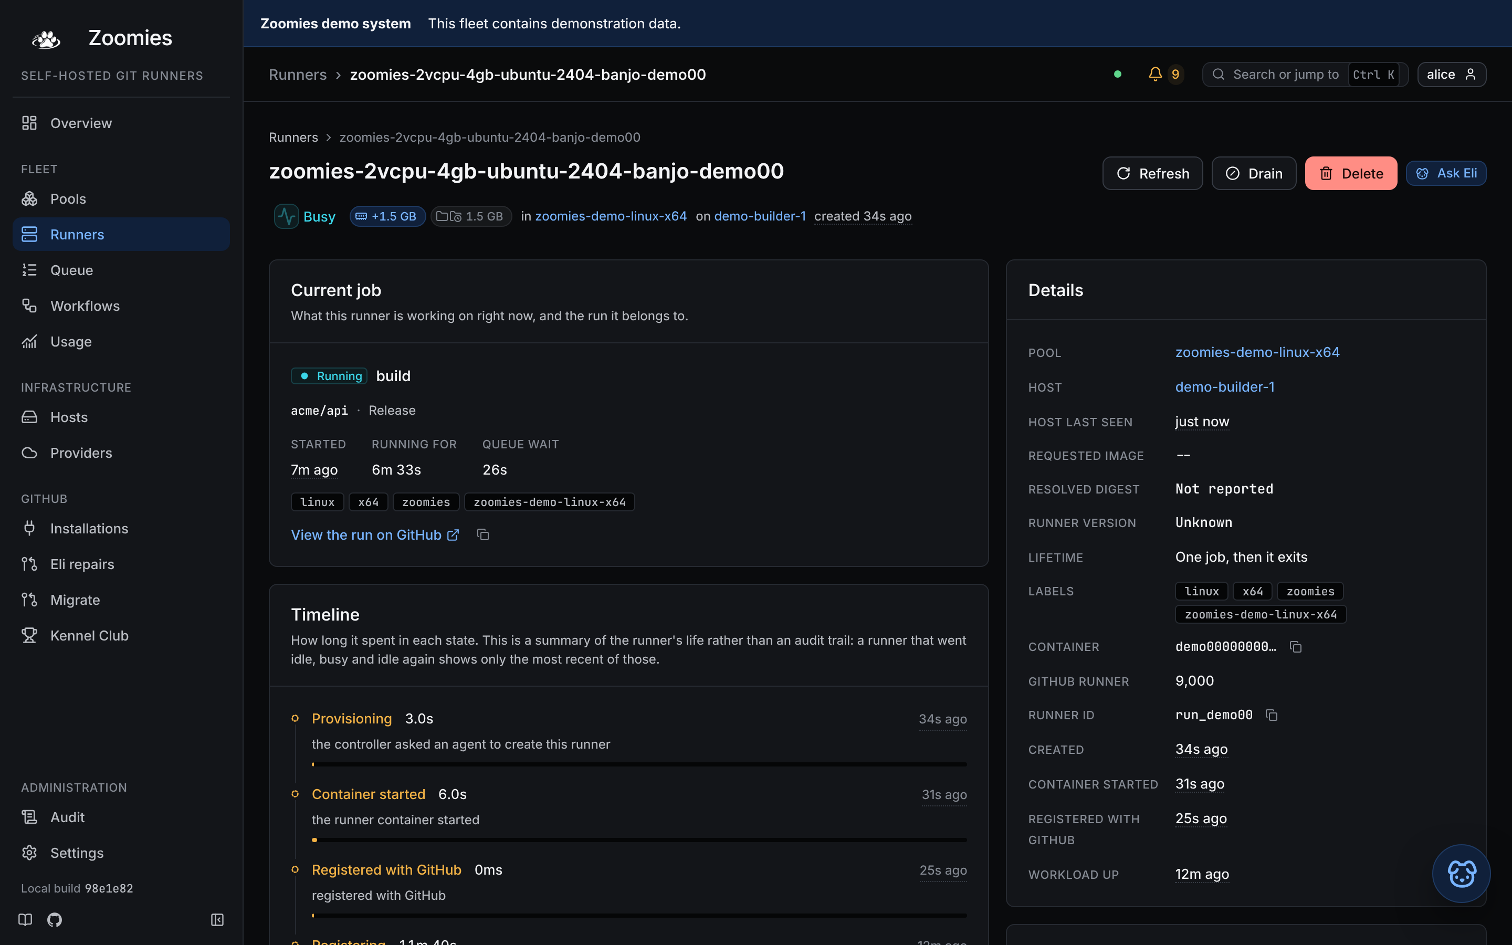
Task: Click Runners in the top header breadcrumb
Action: pyautogui.click(x=297, y=75)
